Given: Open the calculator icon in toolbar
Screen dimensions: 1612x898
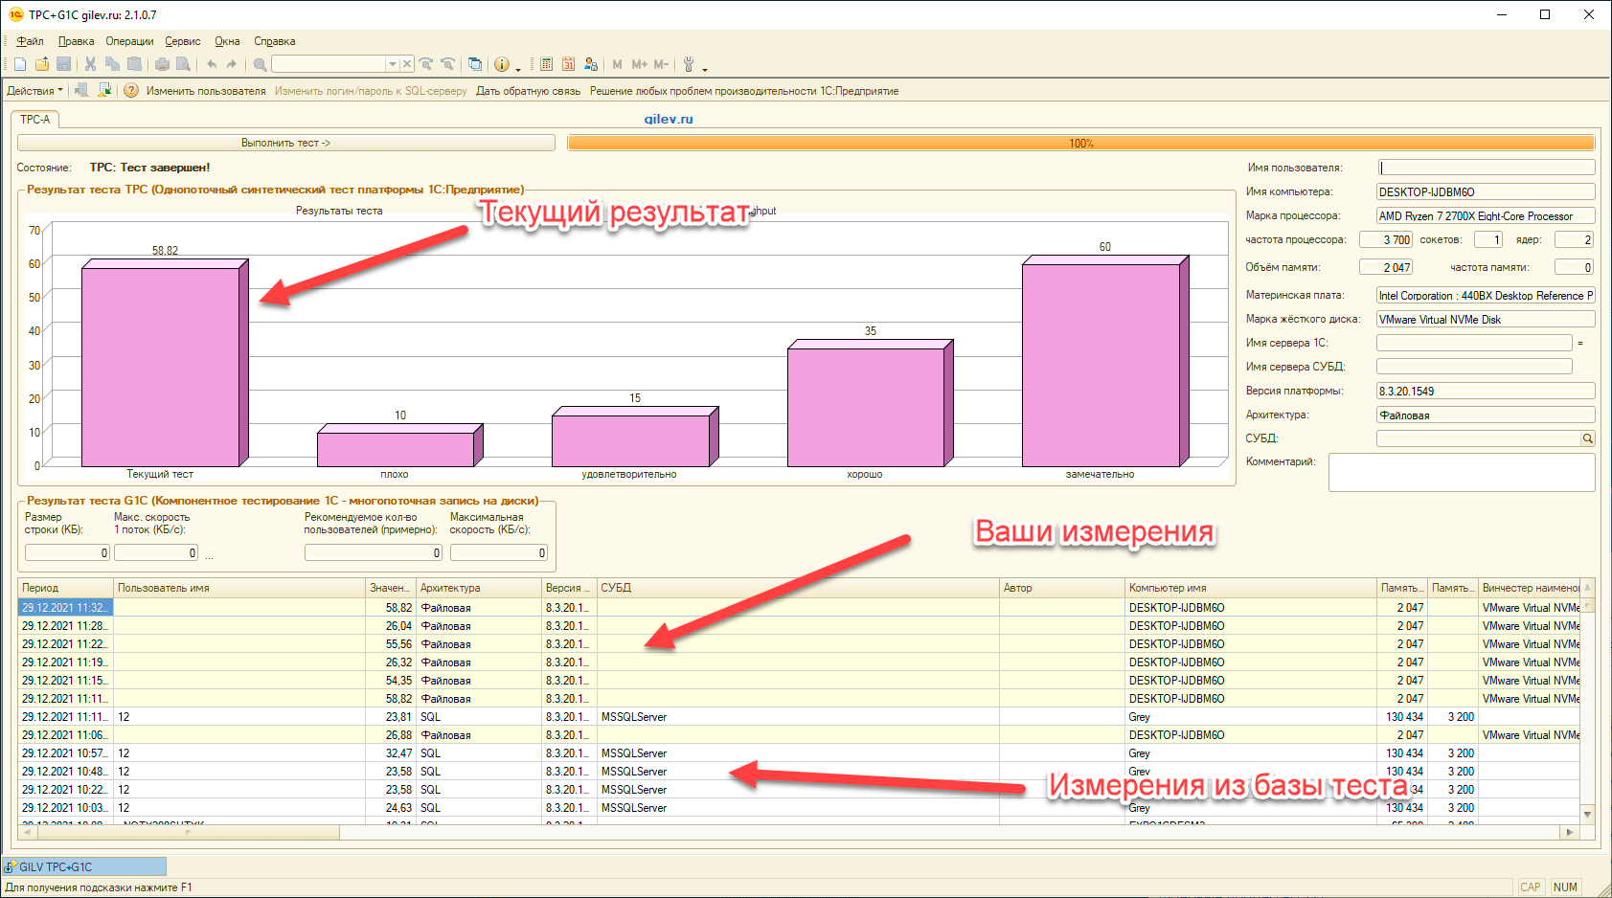Looking at the screenshot, I should pyautogui.click(x=546, y=64).
